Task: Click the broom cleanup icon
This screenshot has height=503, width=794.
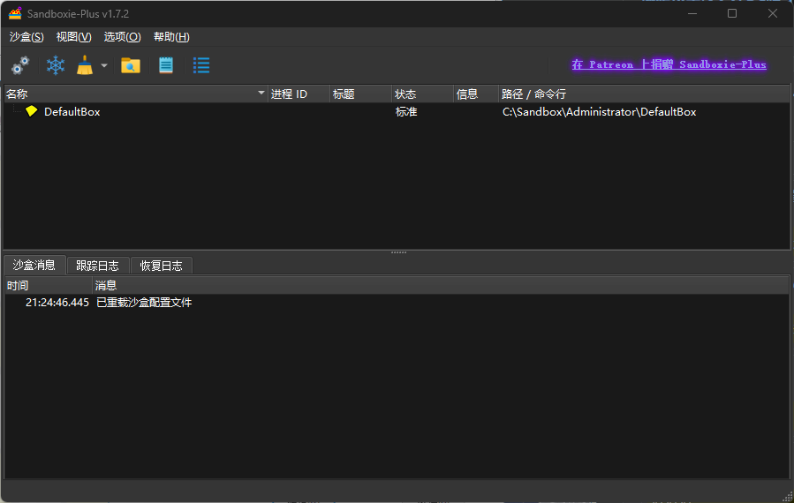Action: (85, 65)
